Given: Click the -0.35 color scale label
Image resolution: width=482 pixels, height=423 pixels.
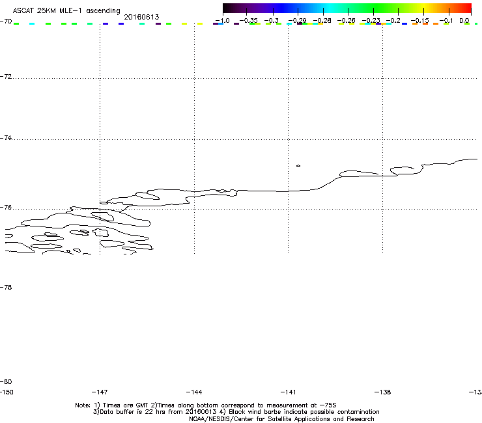Looking at the screenshot, I should click(x=248, y=21).
